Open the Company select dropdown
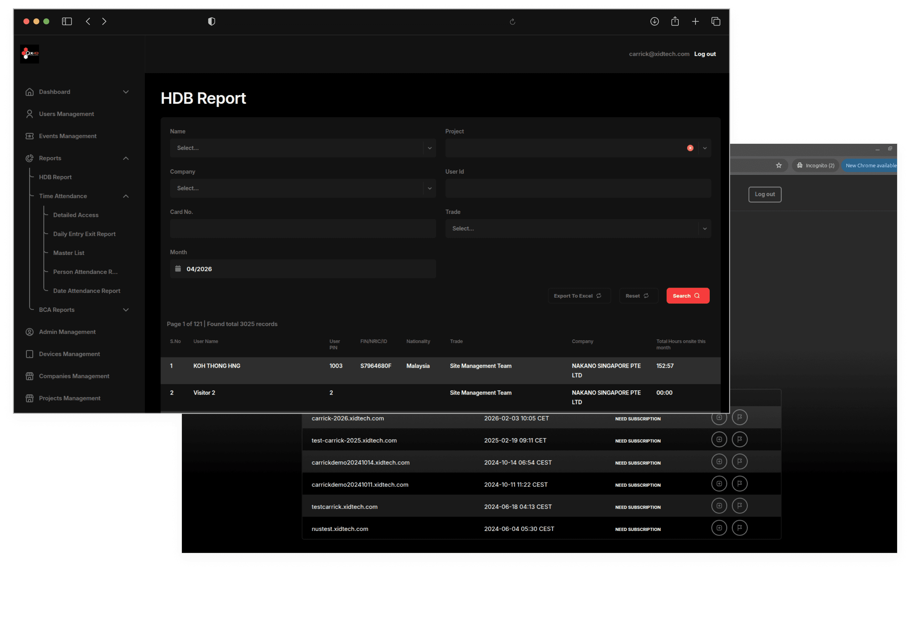This screenshot has height=635, width=911. (303, 188)
